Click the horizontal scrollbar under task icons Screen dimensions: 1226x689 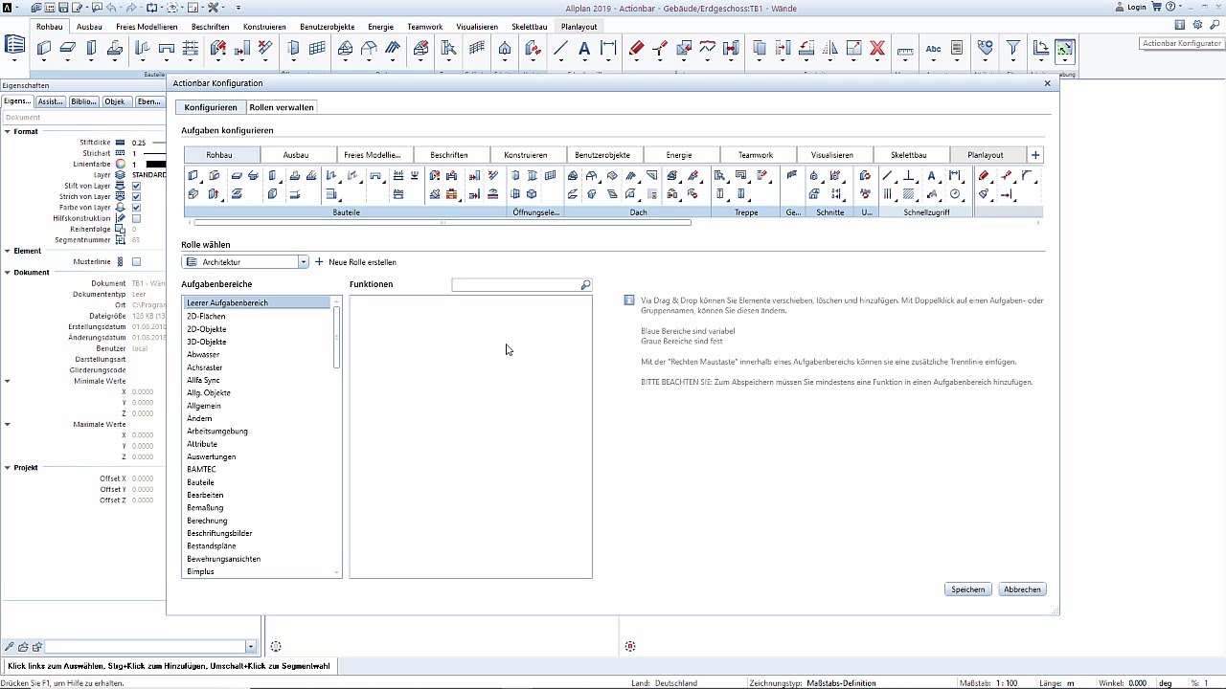442,223
